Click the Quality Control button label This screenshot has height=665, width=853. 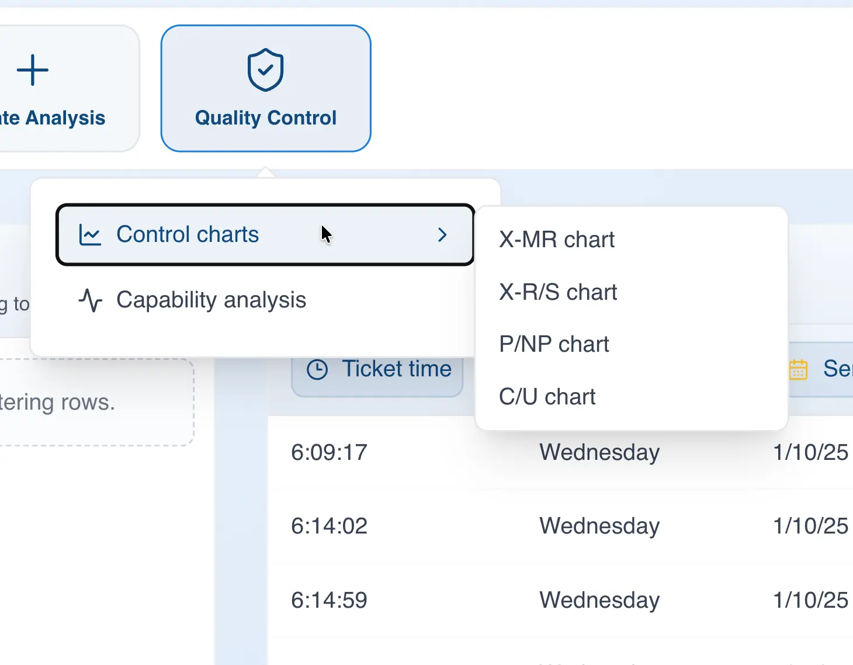(265, 118)
